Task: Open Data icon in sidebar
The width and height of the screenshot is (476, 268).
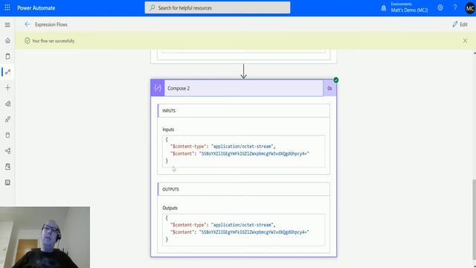Action: 7,135
